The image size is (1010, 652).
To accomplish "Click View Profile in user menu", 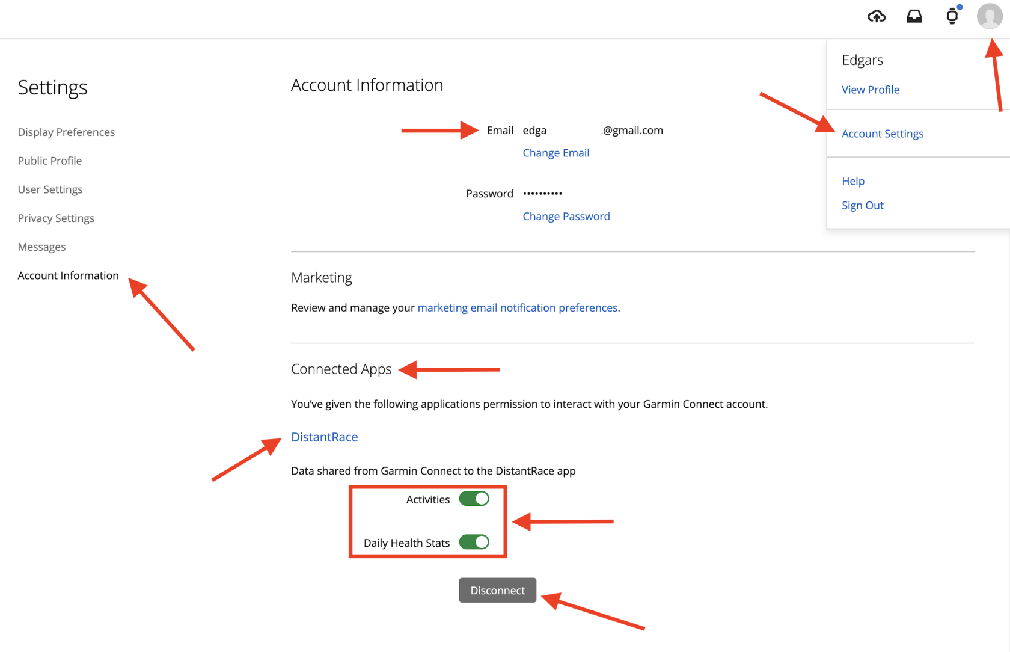I will [871, 90].
